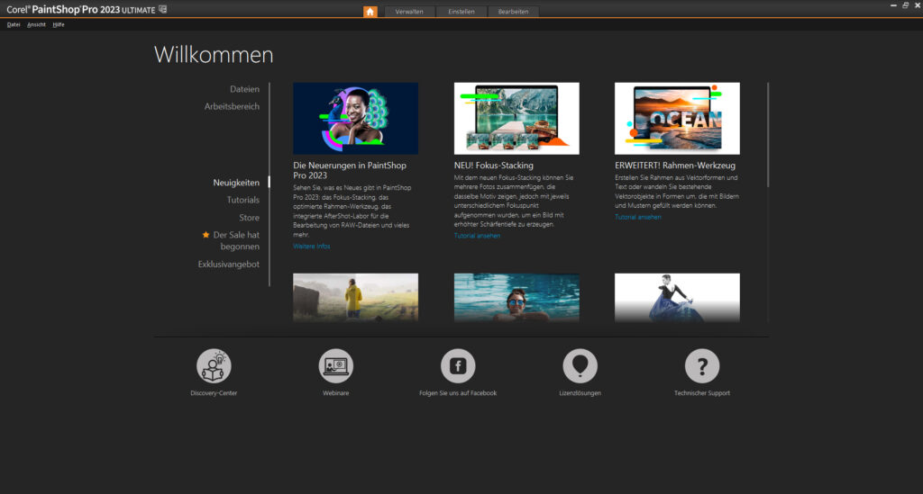Select Neuigkeiten in the sidebar

236,183
